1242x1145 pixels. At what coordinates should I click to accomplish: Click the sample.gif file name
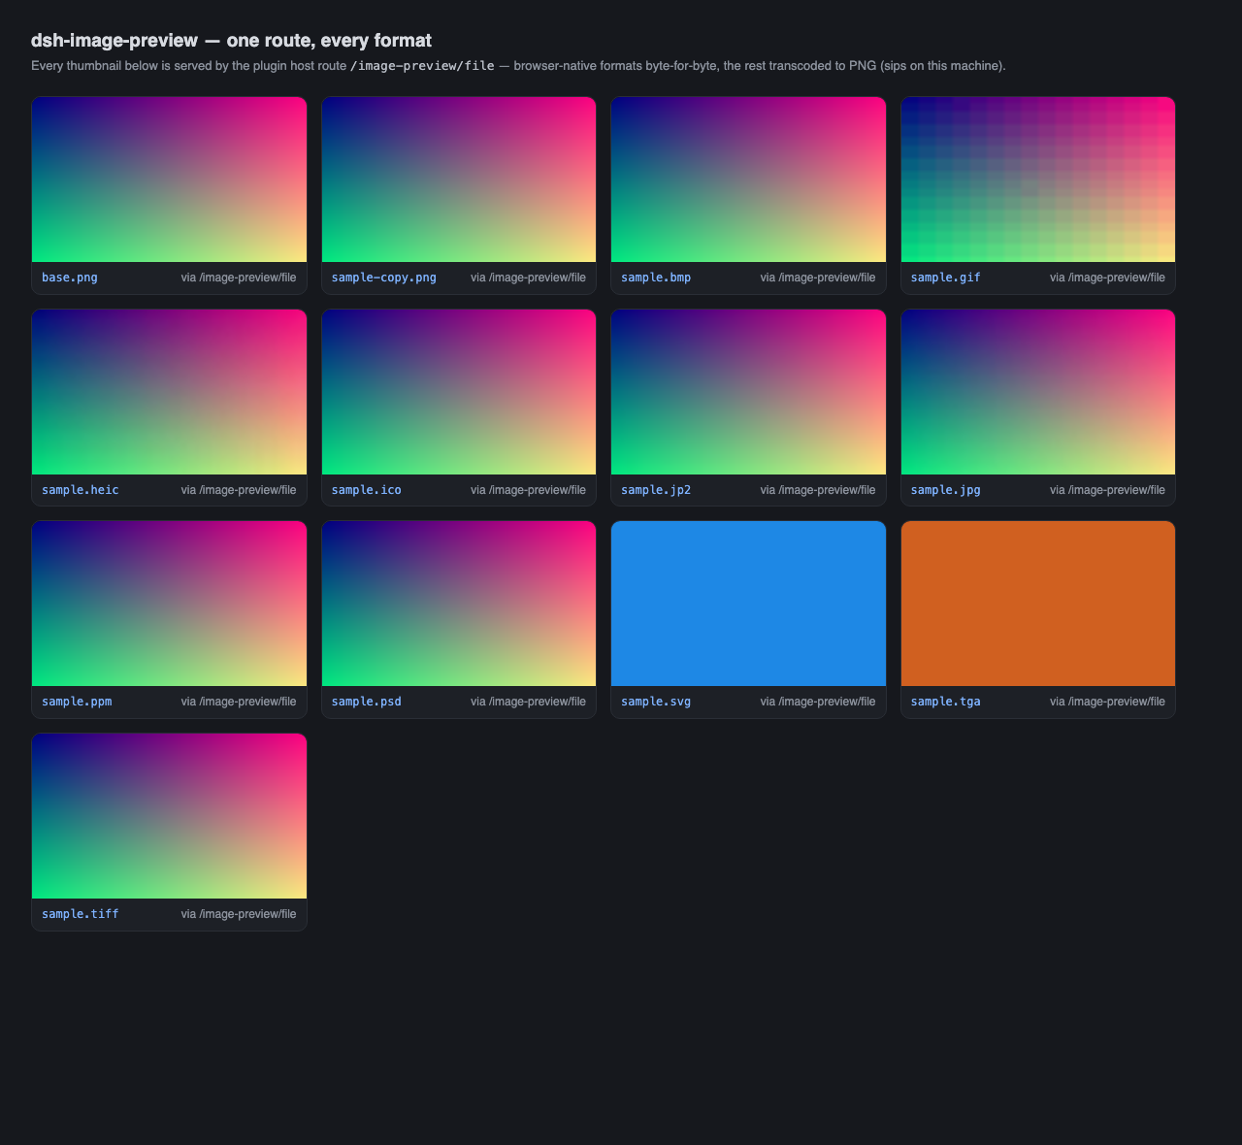tap(946, 278)
